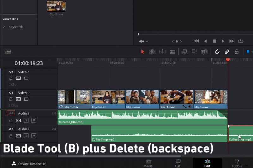
Task: Select Clip 1.mov on Video 1 track
Action: (74, 99)
